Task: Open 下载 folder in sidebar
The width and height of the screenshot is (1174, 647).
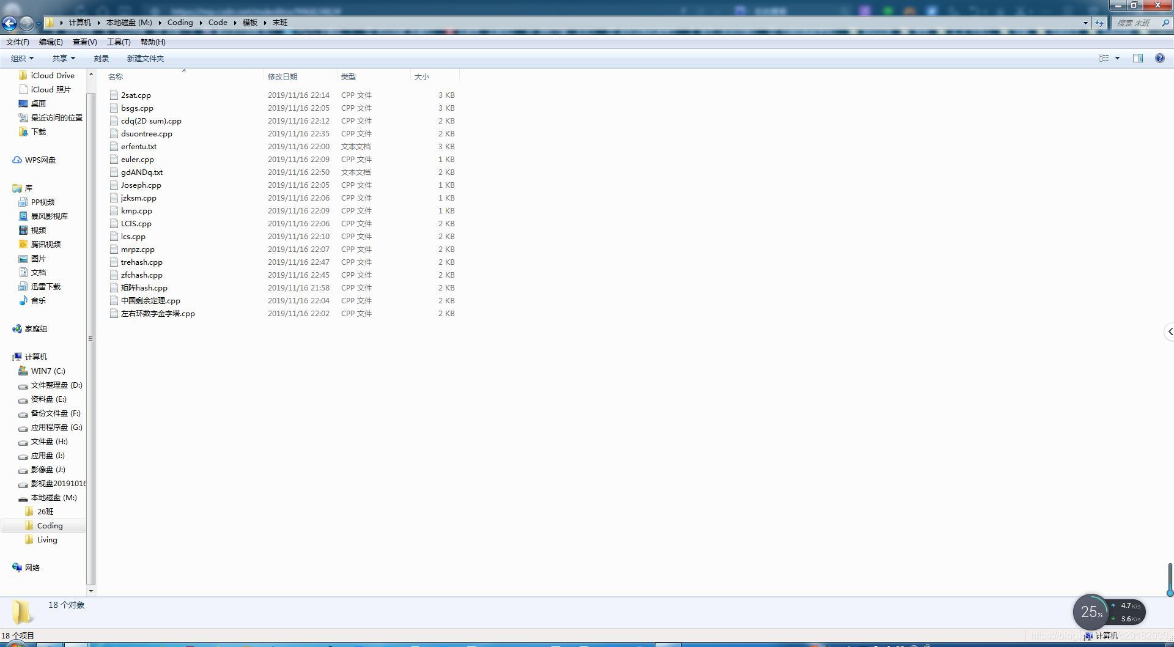Action: coord(39,131)
